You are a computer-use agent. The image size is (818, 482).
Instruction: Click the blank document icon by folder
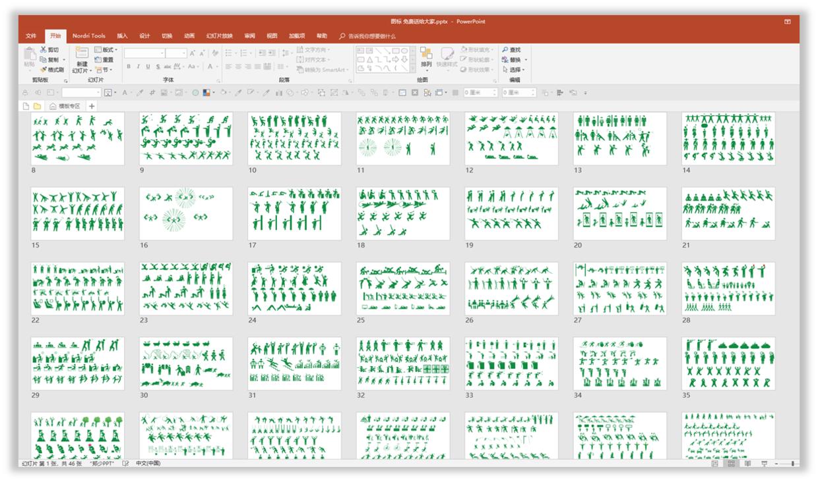coord(26,106)
